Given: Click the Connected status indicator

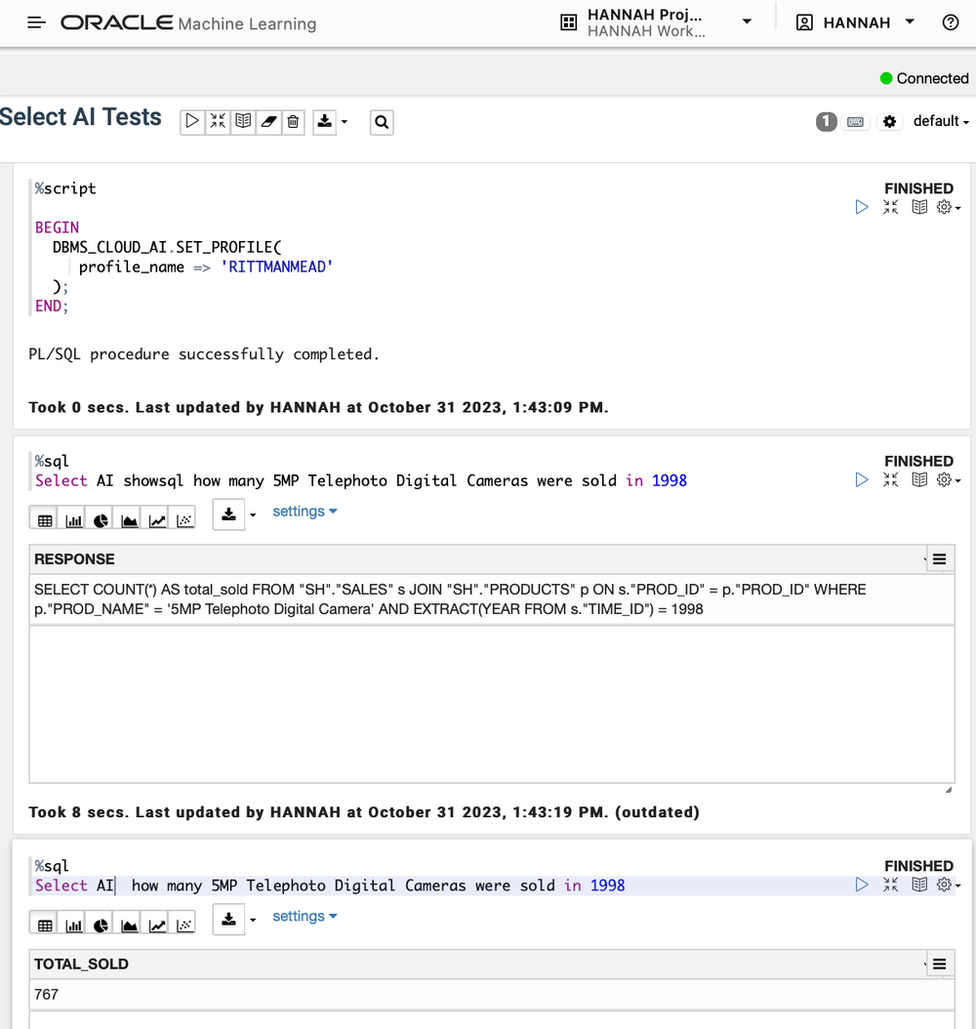Looking at the screenshot, I should [923, 78].
